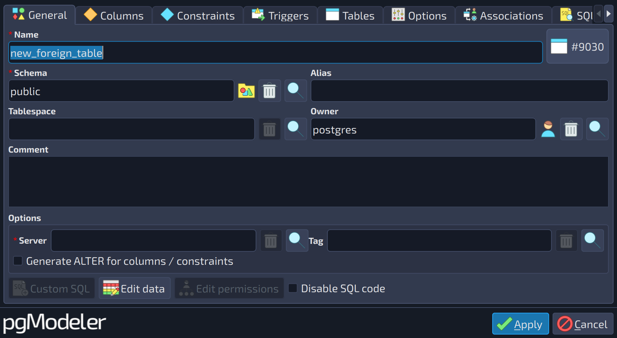This screenshot has width=617, height=338.
Task: Apply the foreign table changes
Action: coord(520,324)
